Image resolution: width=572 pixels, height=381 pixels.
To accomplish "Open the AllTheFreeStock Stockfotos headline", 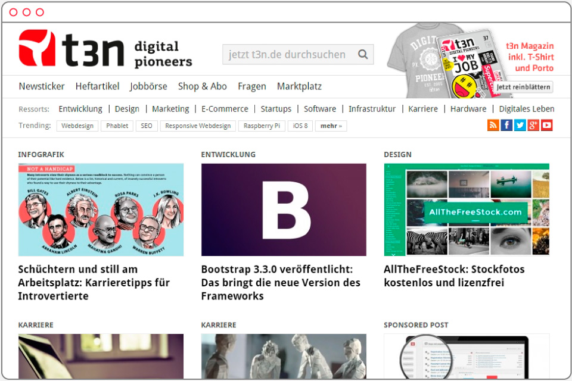I will [454, 276].
